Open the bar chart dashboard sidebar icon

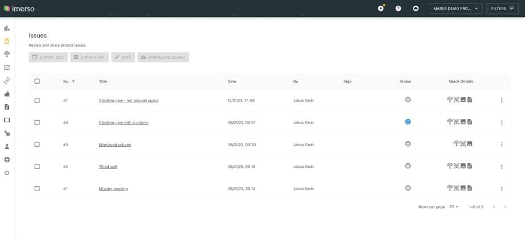(7, 28)
